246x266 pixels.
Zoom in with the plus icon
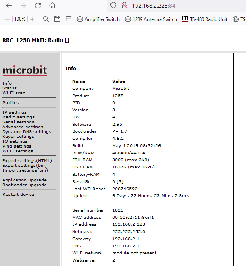click(32, 19)
